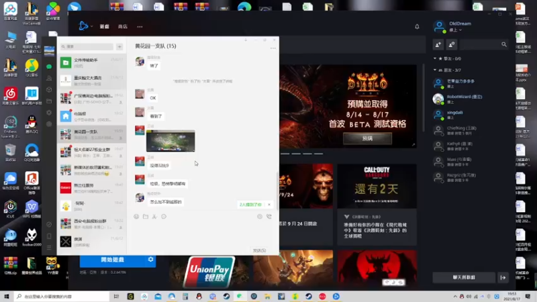Start a voice call from the chat toolbar

(269, 216)
